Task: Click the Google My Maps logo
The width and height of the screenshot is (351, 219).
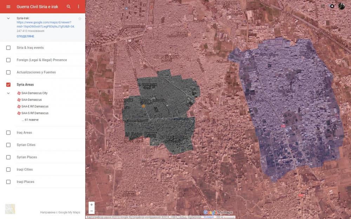Action: tap(218, 212)
